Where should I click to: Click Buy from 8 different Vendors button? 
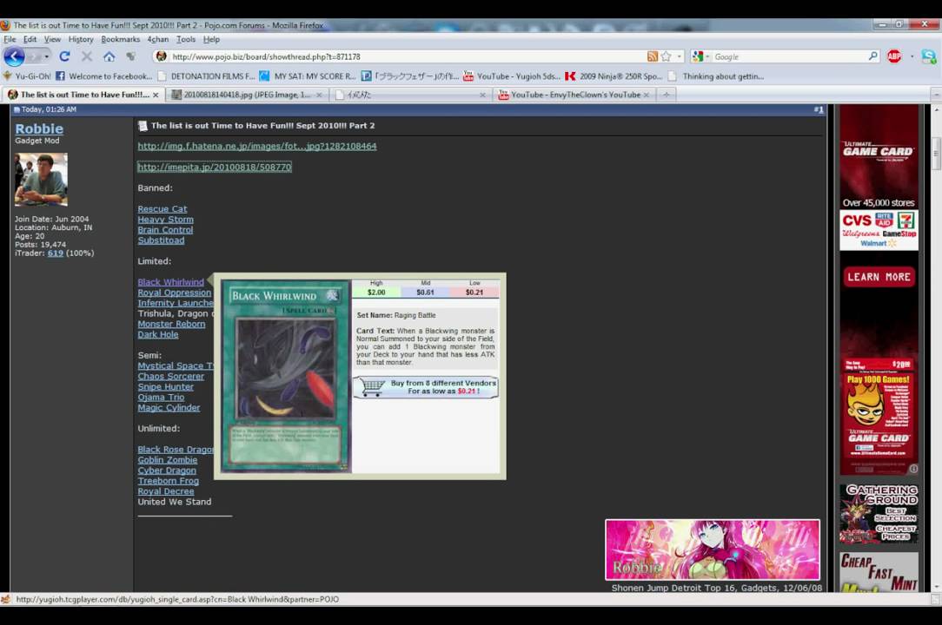point(425,387)
